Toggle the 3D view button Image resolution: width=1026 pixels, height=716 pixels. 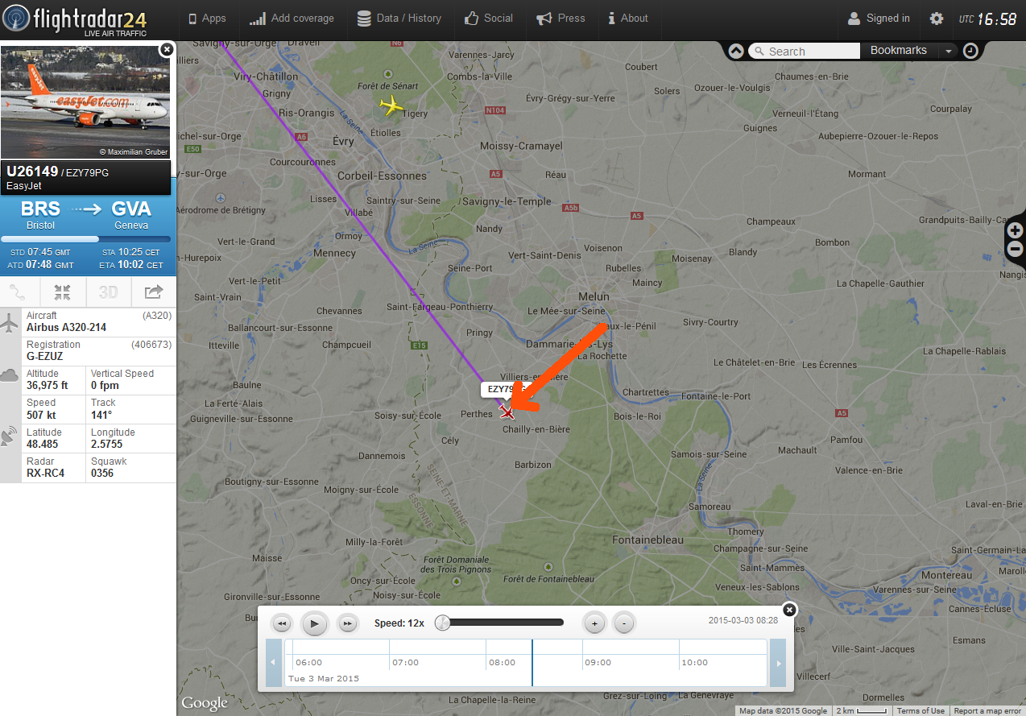click(108, 292)
